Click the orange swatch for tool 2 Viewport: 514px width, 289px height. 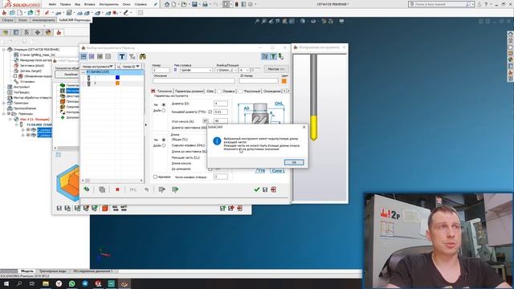117,83
